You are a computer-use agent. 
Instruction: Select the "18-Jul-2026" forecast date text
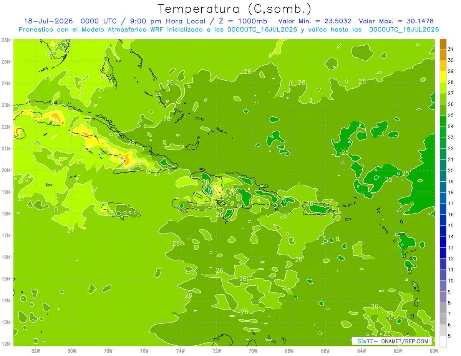49,21
